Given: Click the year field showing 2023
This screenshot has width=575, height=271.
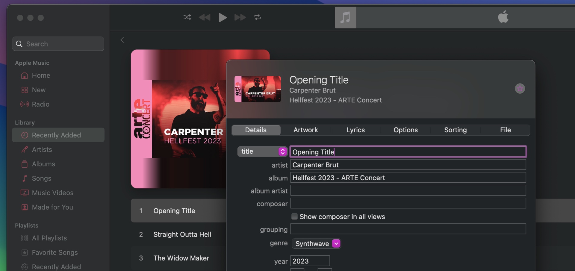Looking at the screenshot, I should coord(310,261).
